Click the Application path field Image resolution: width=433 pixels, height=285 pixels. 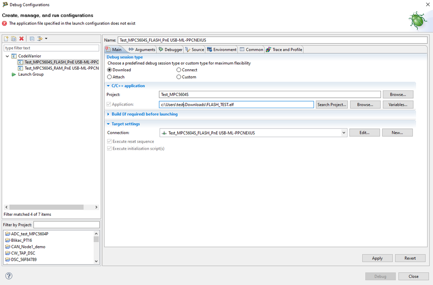(236, 105)
